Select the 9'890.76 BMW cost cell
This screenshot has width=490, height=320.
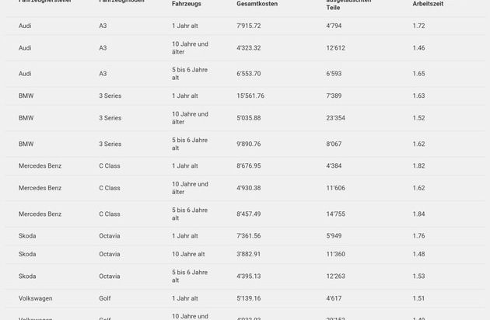(x=249, y=144)
